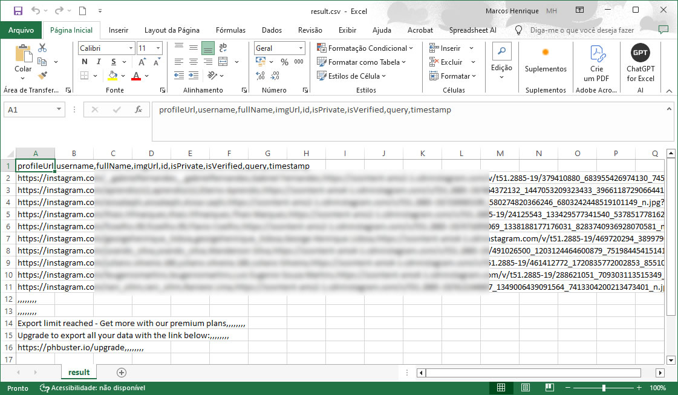Image resolution: width=678 pixels, height=395 pixels.
Task: Decrease decimal places
Action: pyautogui.click(x=275, y=76)
